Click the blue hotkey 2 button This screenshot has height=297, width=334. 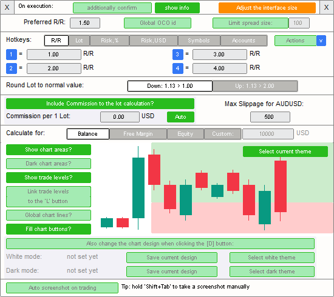pos(12,68)
